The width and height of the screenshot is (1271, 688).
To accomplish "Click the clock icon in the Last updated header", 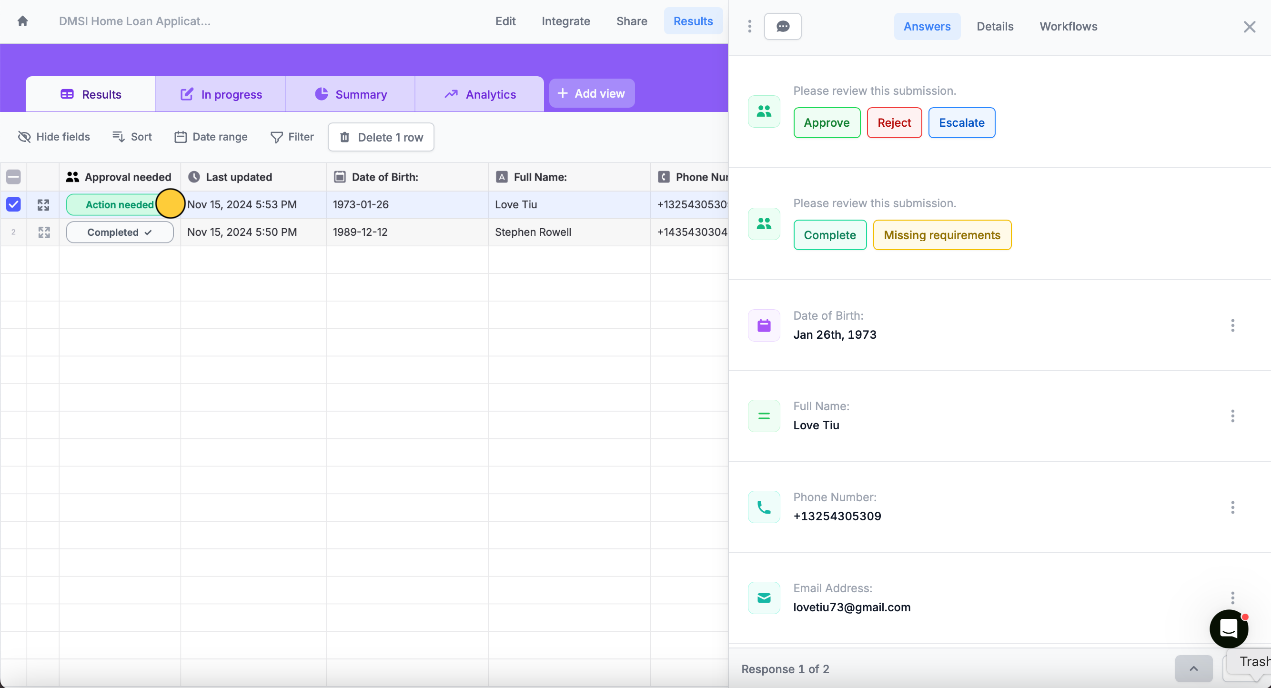I will [194, 177].
